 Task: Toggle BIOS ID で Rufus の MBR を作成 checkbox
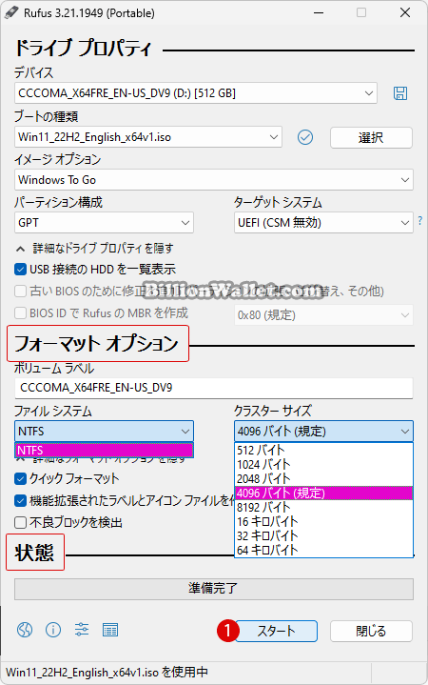20,313
